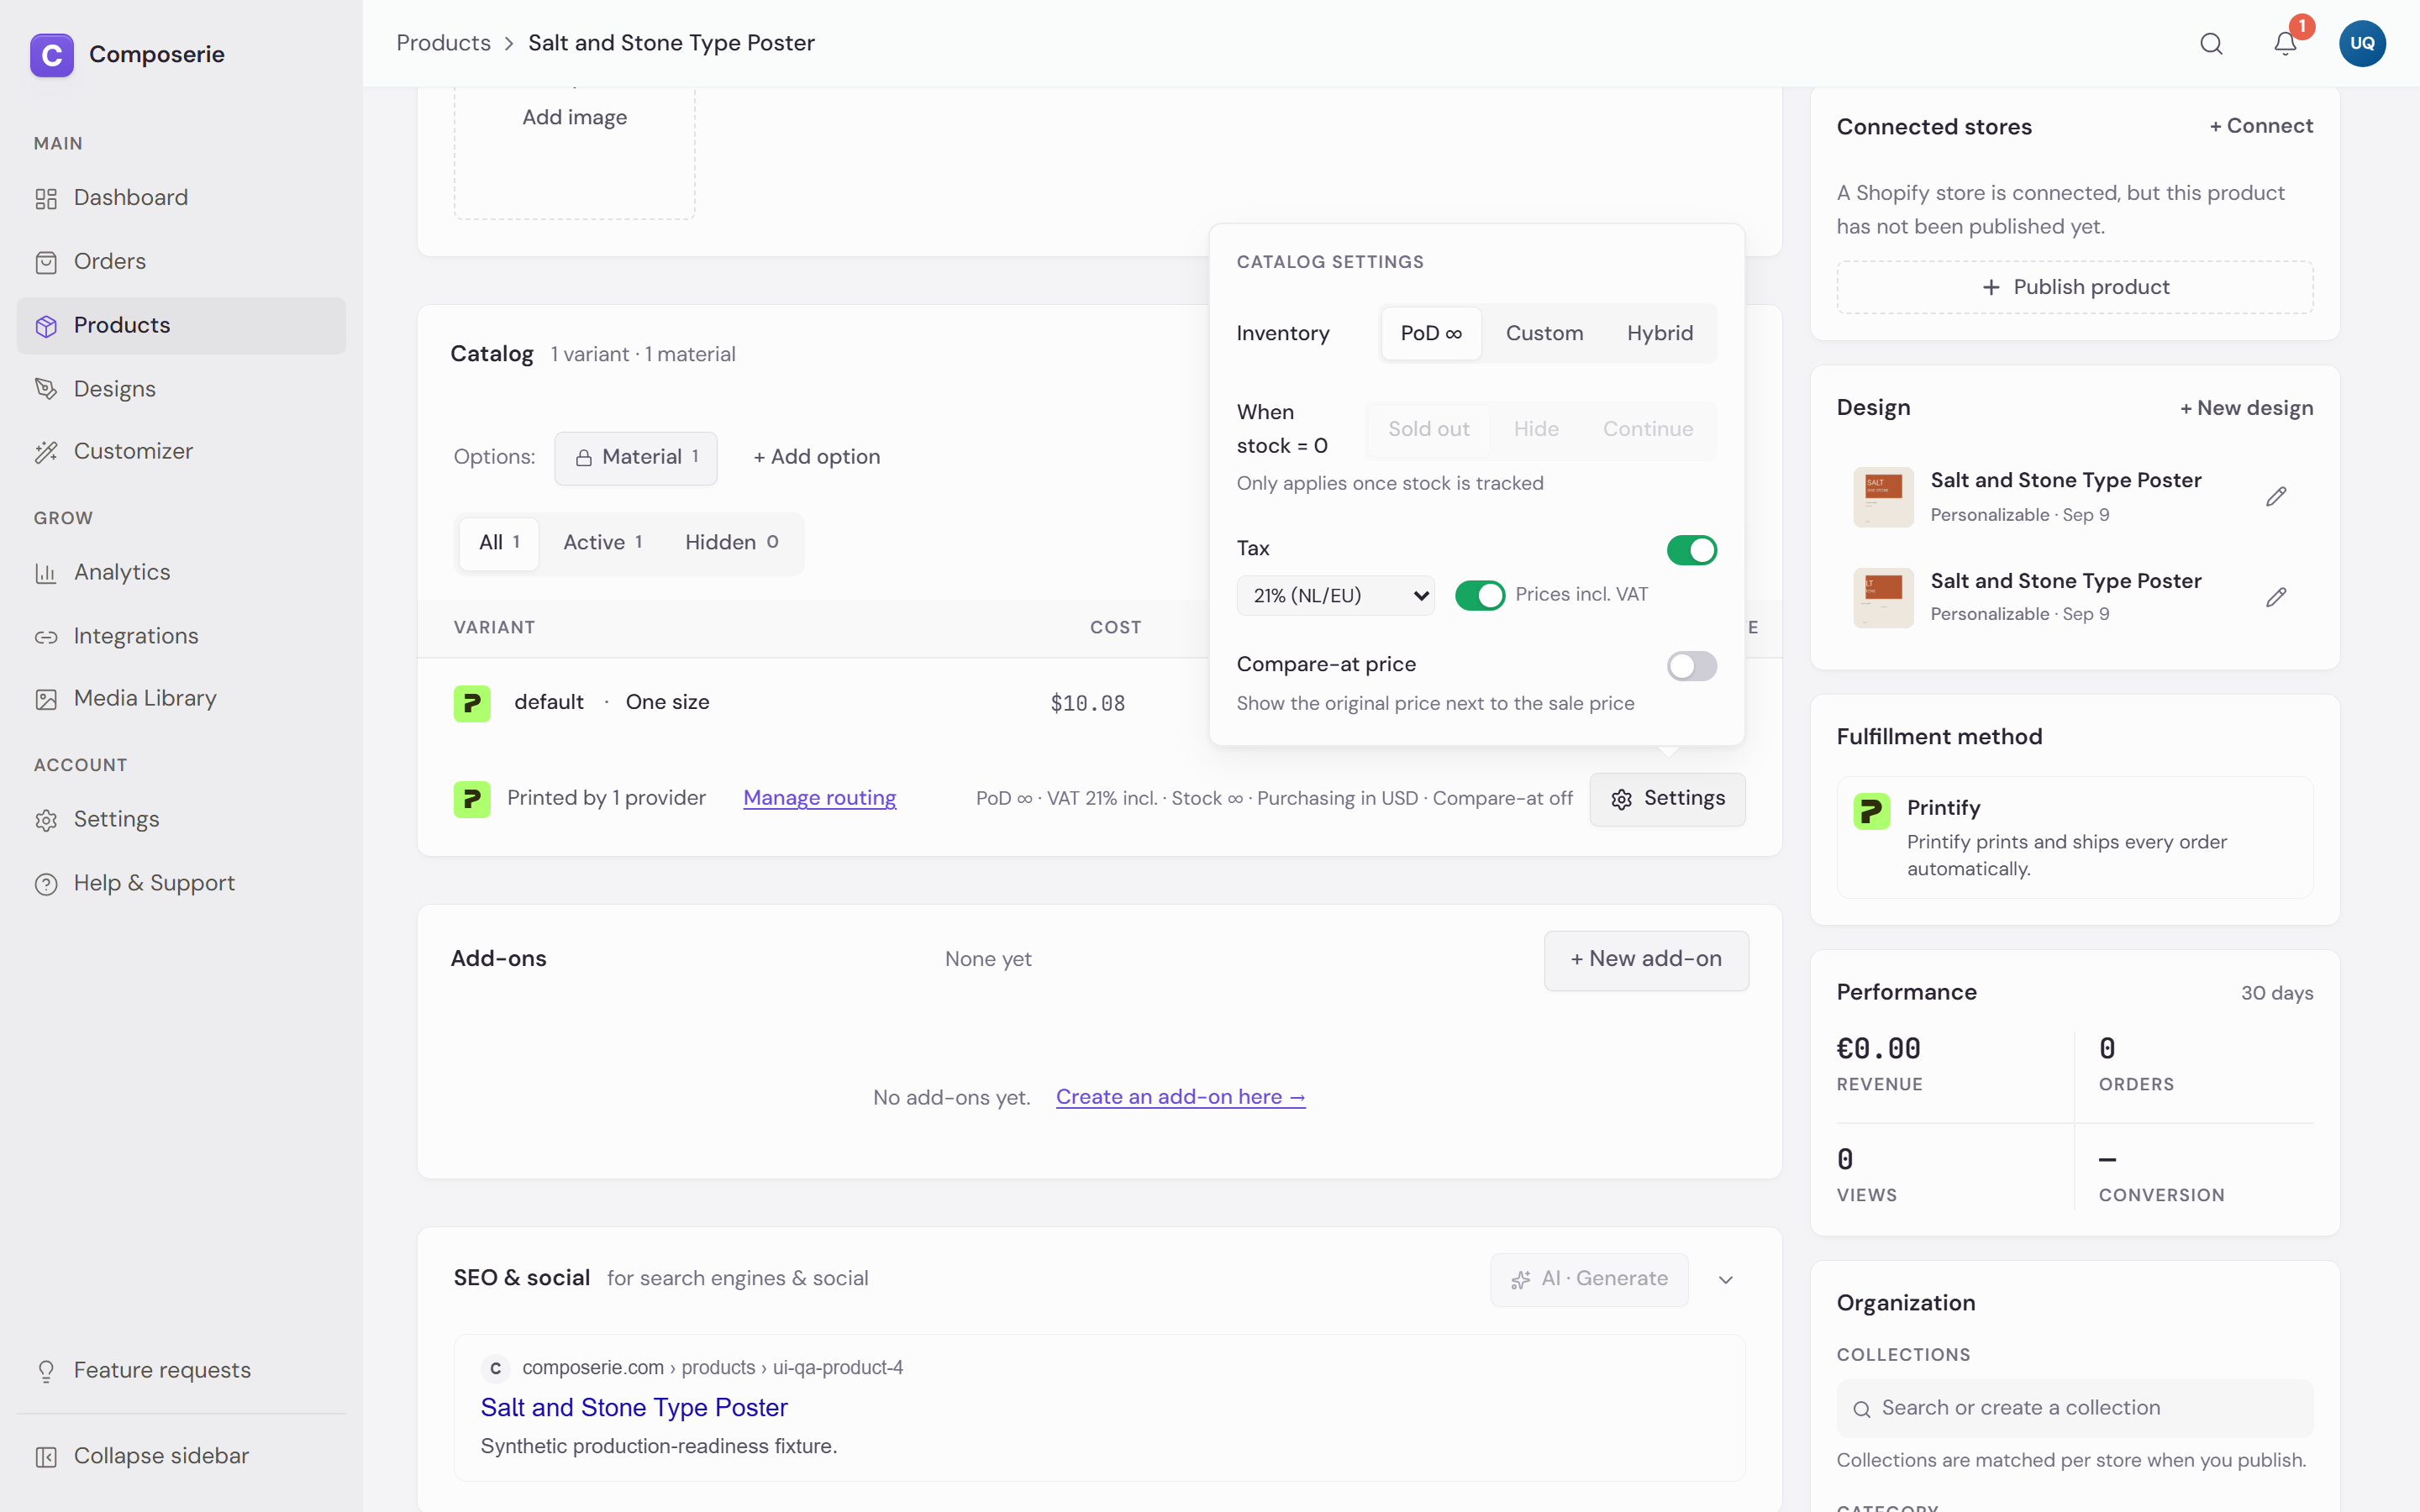This screenshot has height=1512, width=2420.
Task: Click the Analytics chart icon in sidebar
Action: pyautogui.click(x=46, y=573)
